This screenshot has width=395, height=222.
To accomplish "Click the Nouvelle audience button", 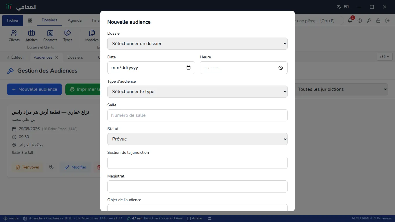I will [x=34, y=89].
